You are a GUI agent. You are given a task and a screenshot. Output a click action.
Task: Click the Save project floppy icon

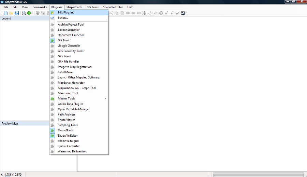(x=17, y=13)
